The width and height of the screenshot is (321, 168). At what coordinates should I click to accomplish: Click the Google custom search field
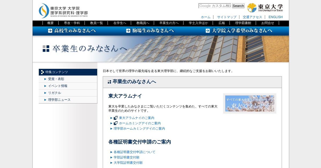pyautogui.click(x=215, y=6)
